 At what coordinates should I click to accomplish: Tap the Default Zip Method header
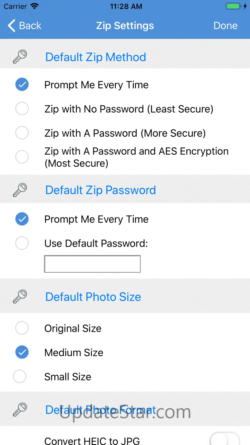coord(96,57)
